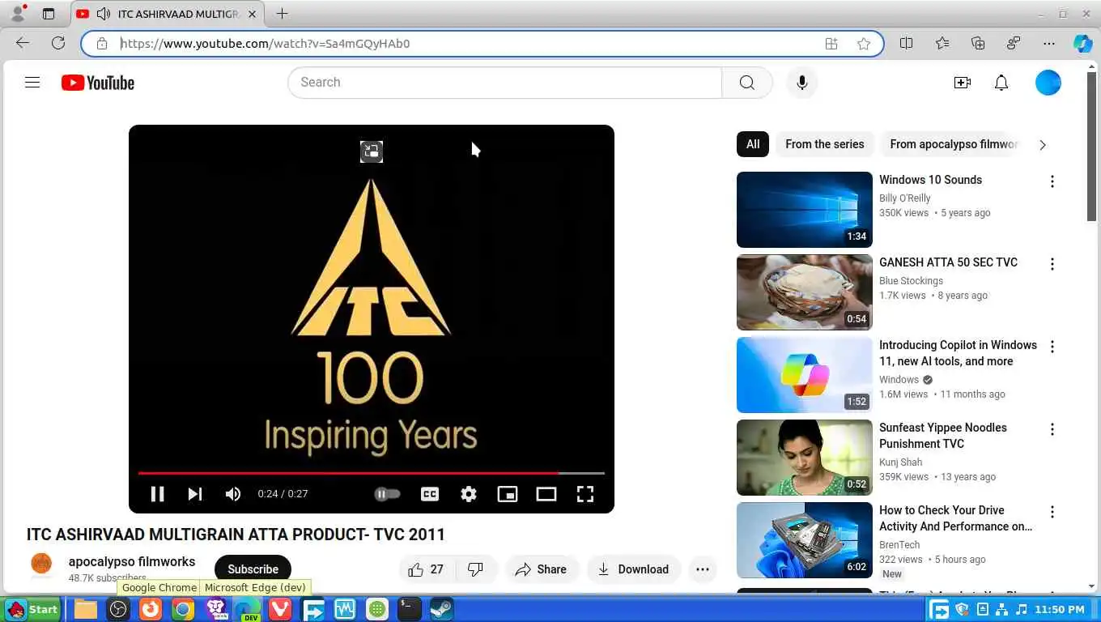Add this page to favorites star

pyautogui.click(x=864, y=44)
